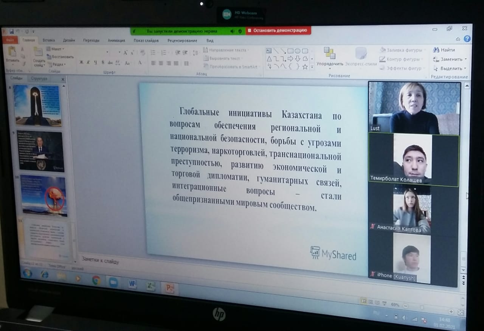Viewport: 484px width, 331px height.
Task: Open the Заменить replace dropdown
Action: coord(450,59)
